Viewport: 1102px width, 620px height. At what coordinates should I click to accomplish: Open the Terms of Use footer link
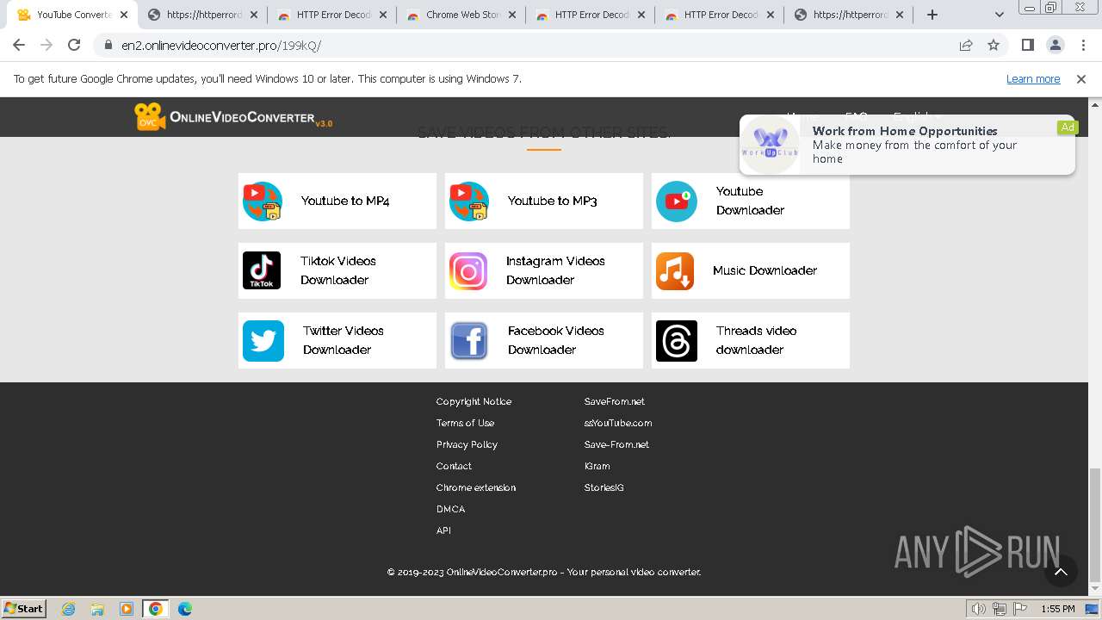pyautogui.click(x=465, y=423)
